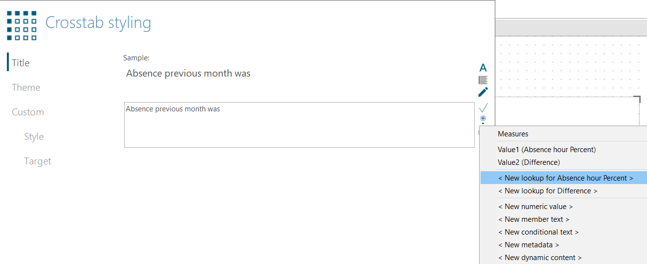Click the blue pencil edit icon
Viewport: 647px width, 264px height.
pos(483,92)
